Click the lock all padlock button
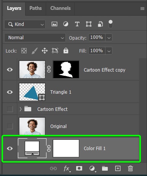This screenshot has height=176, width=147. click(x=66, y=51)
